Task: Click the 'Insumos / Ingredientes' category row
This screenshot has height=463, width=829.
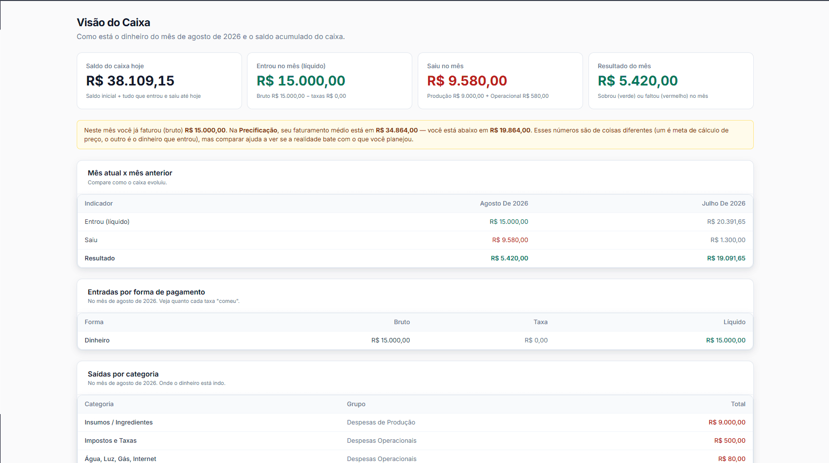Action: 415,422
